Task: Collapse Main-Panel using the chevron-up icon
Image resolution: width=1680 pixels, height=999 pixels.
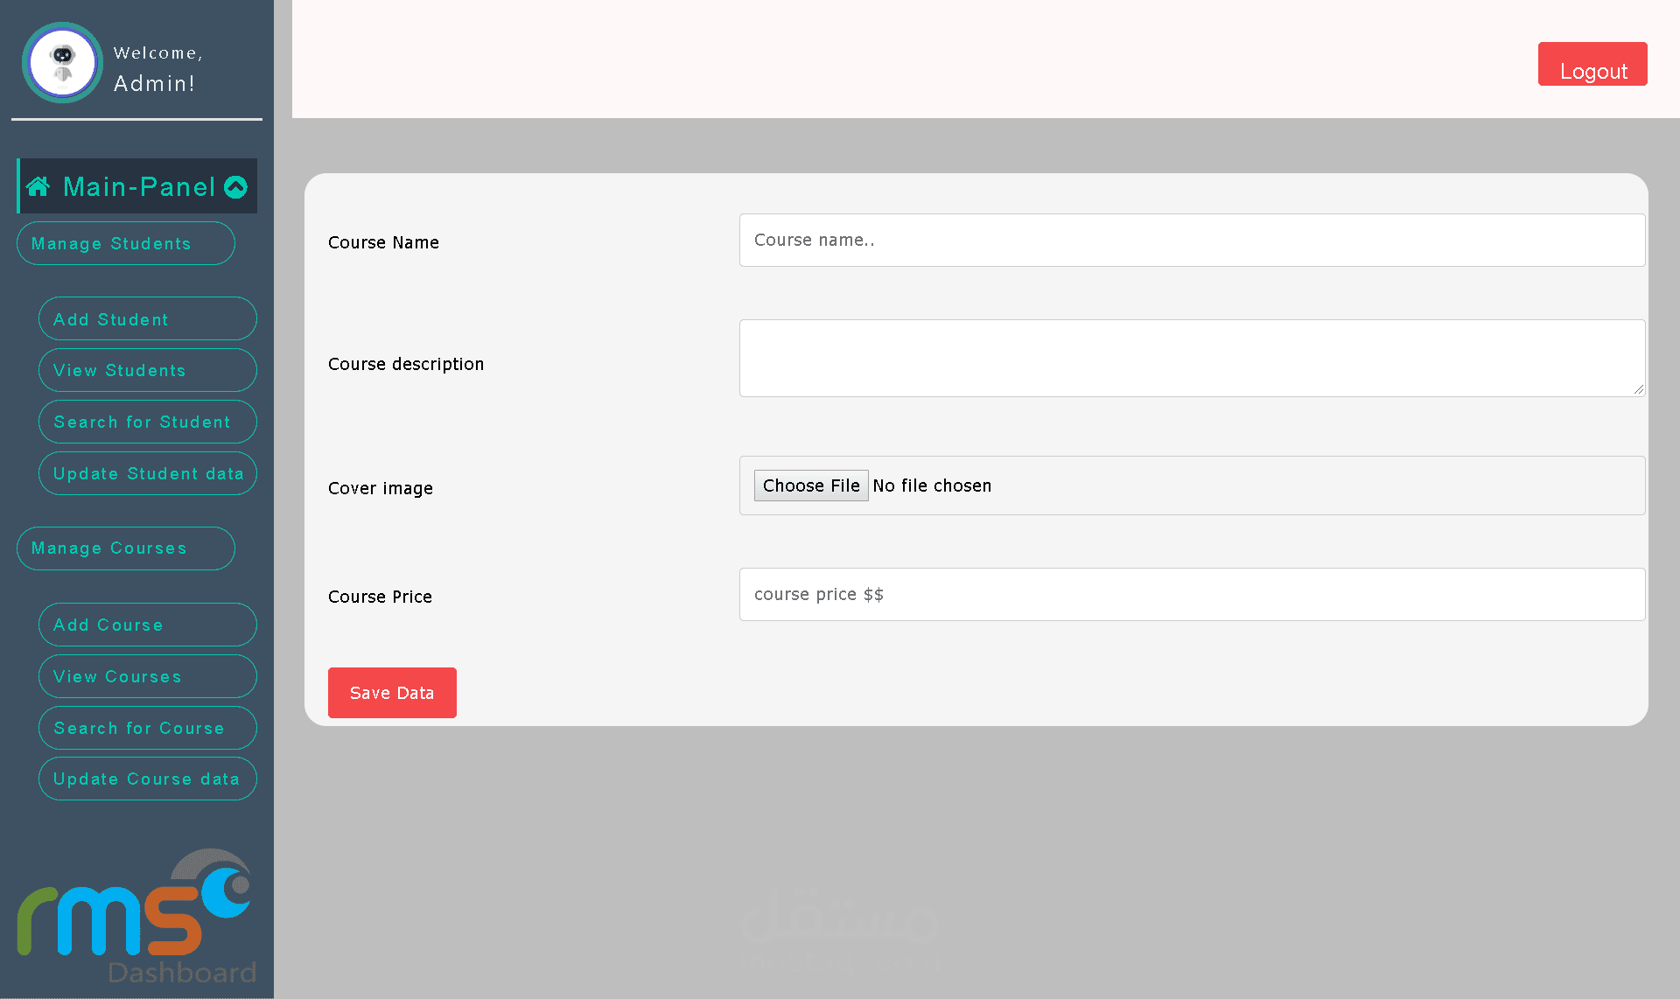Action: click(x=235, y=187)
